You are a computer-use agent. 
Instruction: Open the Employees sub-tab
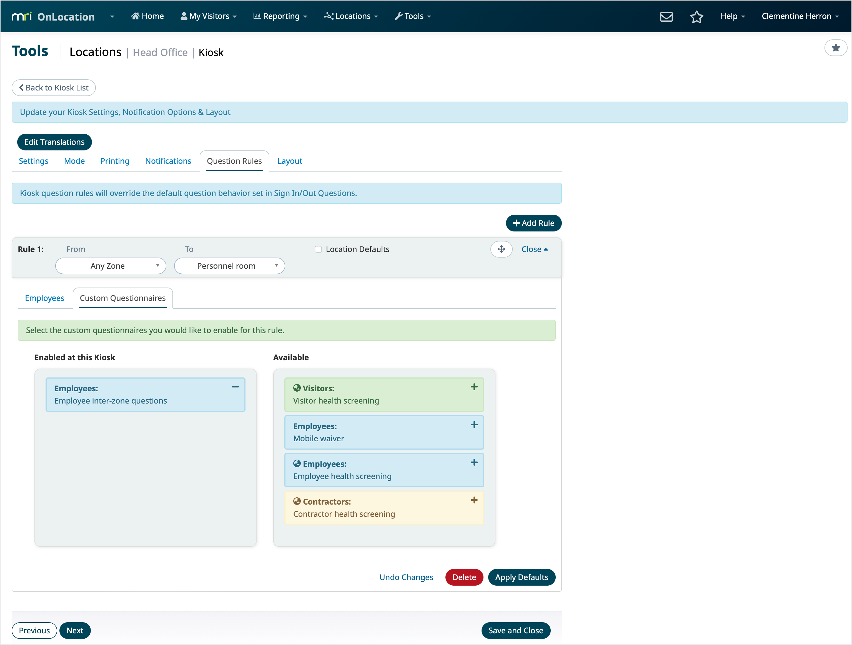pos(45,298)
